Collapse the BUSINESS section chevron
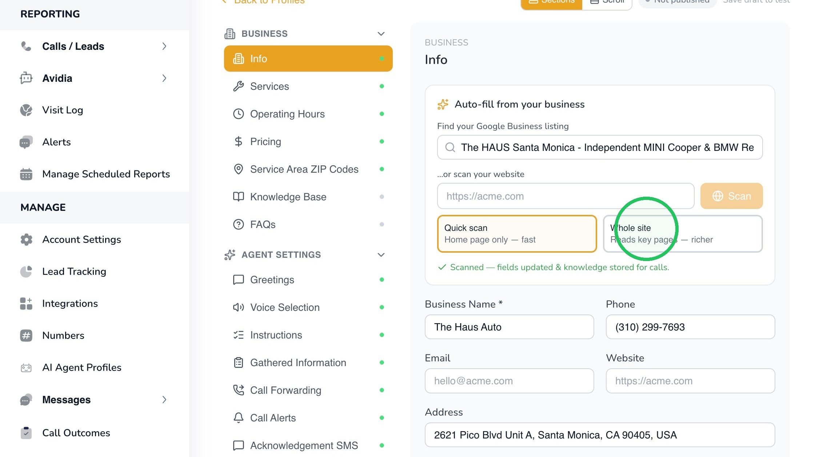The height and width of the screenshot is (457, 819). coord(381,34)
